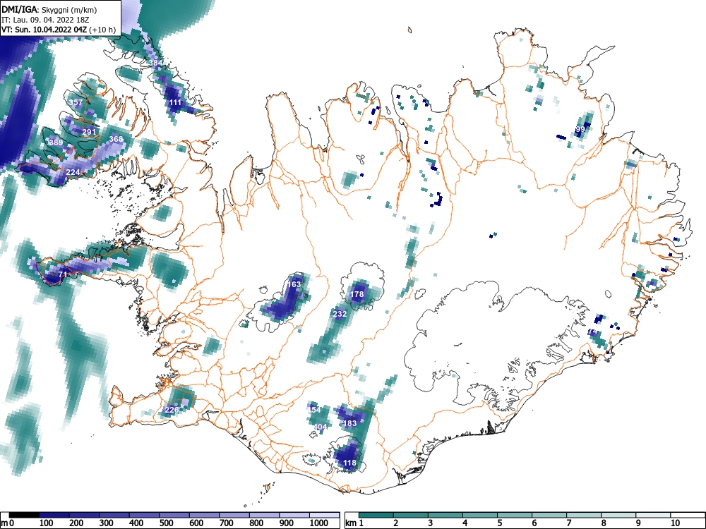
Task: Click the black 0–100 m legend swatch
Action: [x=24, y=515]
